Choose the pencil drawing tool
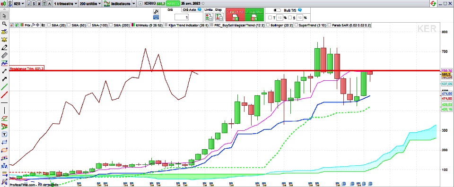The width and height of the screenshot is (454, 187). (4, 47)
